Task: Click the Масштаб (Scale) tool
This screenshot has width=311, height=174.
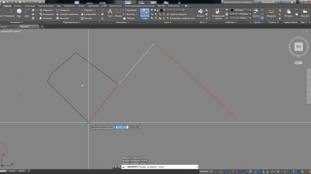Action: tap(63, 18)
